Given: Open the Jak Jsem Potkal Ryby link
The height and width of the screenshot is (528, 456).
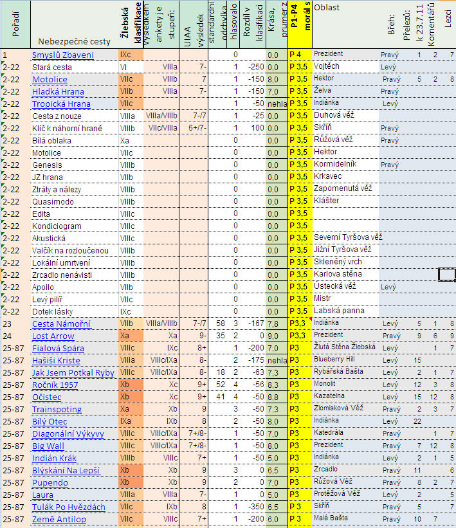Looking at the screenshot, I should pos(73,373).
